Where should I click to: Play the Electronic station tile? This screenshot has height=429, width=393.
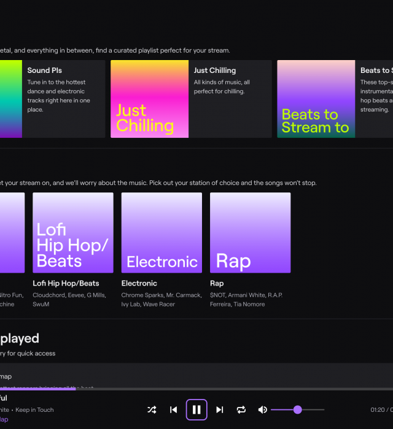(x=161, y=233)
